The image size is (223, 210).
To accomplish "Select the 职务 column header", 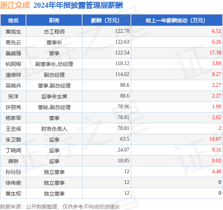I will pos(54,20).
